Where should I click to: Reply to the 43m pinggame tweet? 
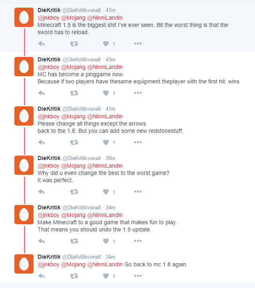point(42,93)
